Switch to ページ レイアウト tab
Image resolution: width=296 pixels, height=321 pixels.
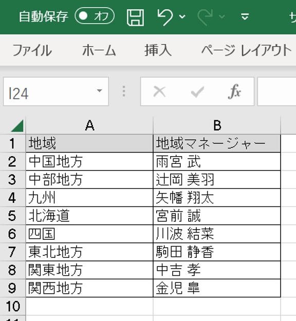click(247, 50)
